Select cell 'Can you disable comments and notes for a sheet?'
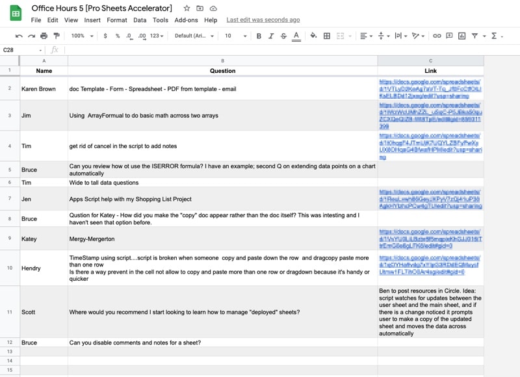This screenshot has width=520, height=377. [x=222, y=343]
